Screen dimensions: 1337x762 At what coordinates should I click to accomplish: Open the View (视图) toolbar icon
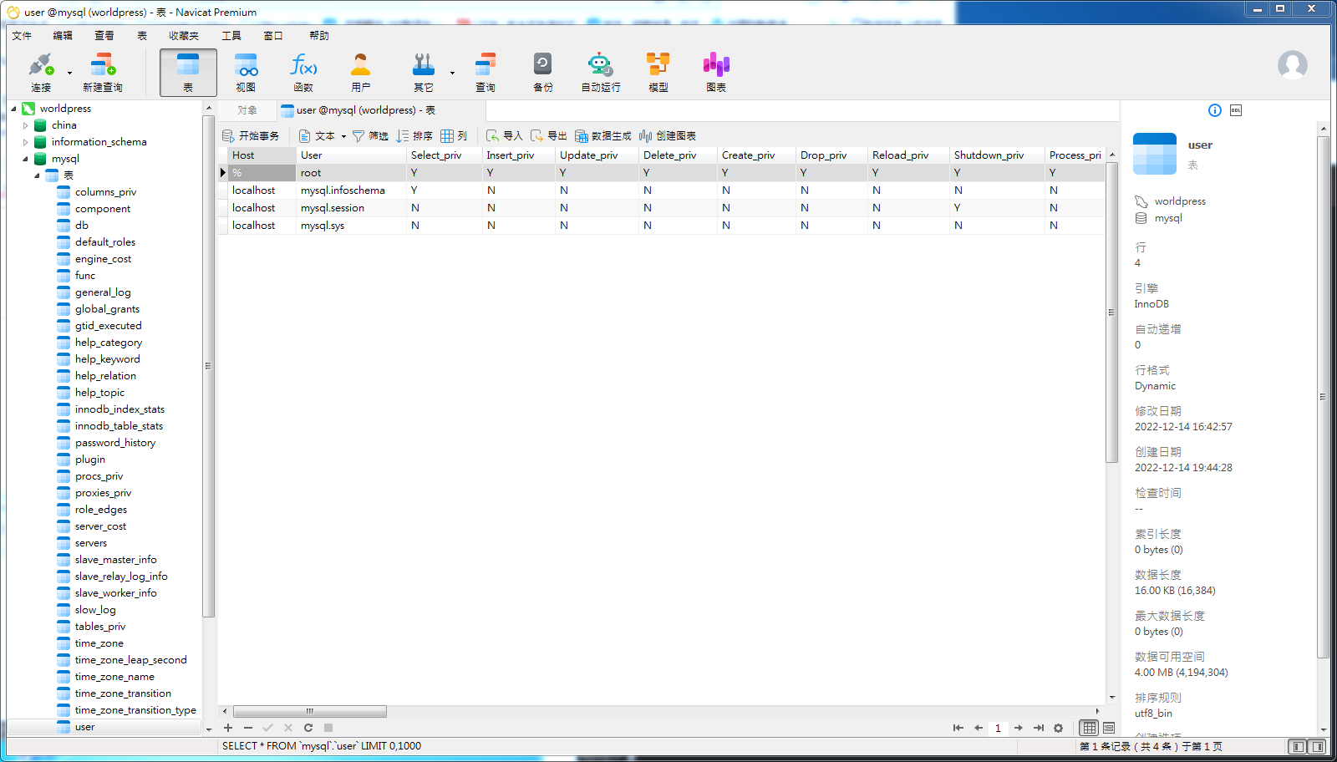[x=246, y=72]
